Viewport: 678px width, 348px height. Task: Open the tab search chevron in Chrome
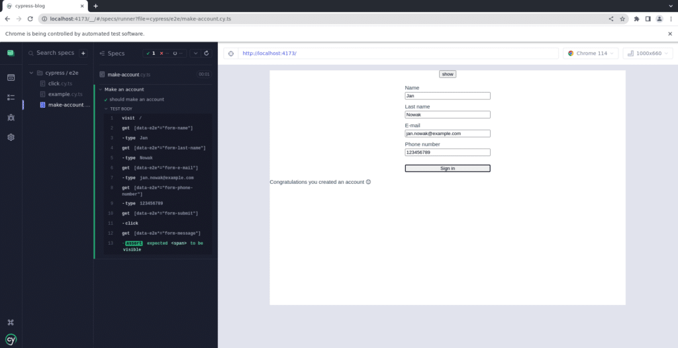point(671,6)
